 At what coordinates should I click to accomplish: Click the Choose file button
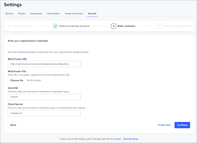click(x=17, y=80)
